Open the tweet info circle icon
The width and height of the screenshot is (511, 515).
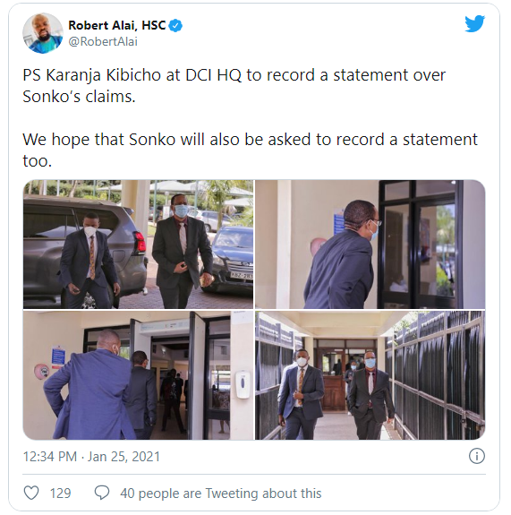(x=476, y=456)
